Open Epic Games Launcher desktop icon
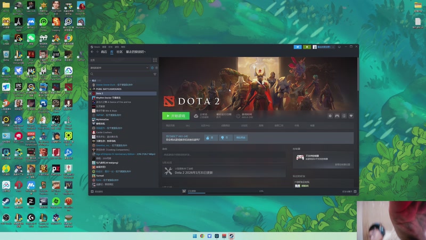Viewport: 426px width, 240px height. pyautogui.click(x=19, y=90)
